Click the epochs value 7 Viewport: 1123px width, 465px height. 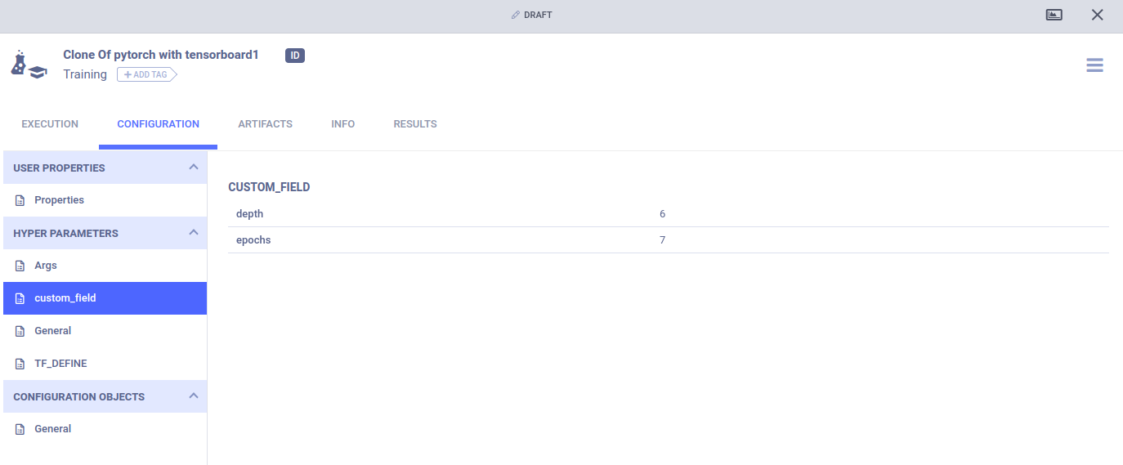coord(662,240)
